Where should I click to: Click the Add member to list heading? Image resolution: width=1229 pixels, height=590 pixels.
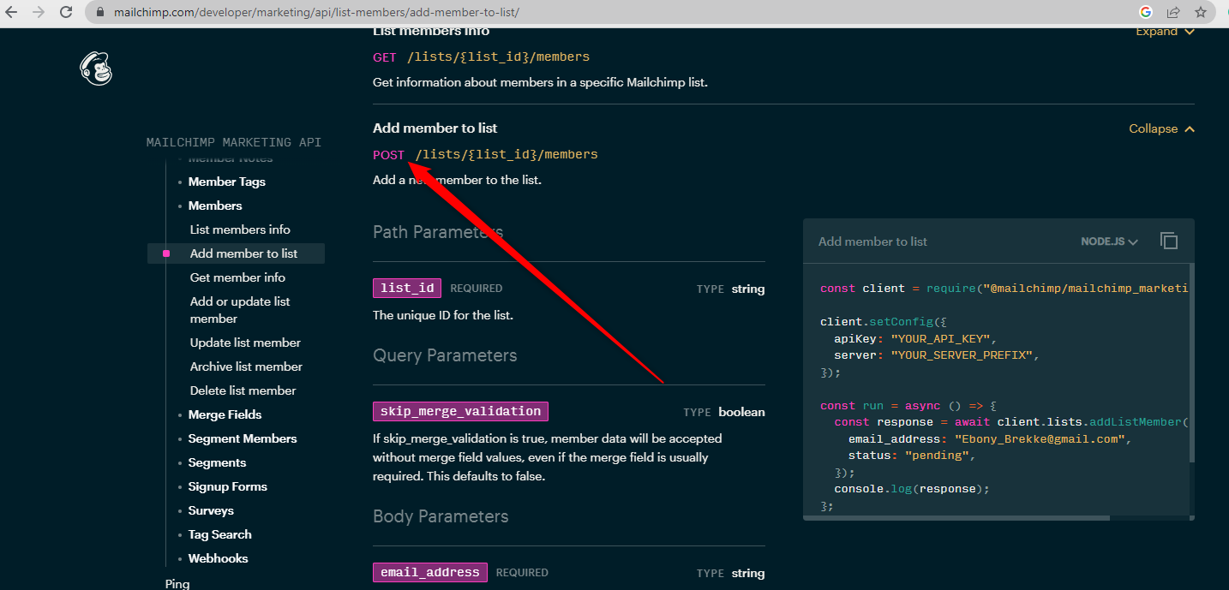point(435,128)
